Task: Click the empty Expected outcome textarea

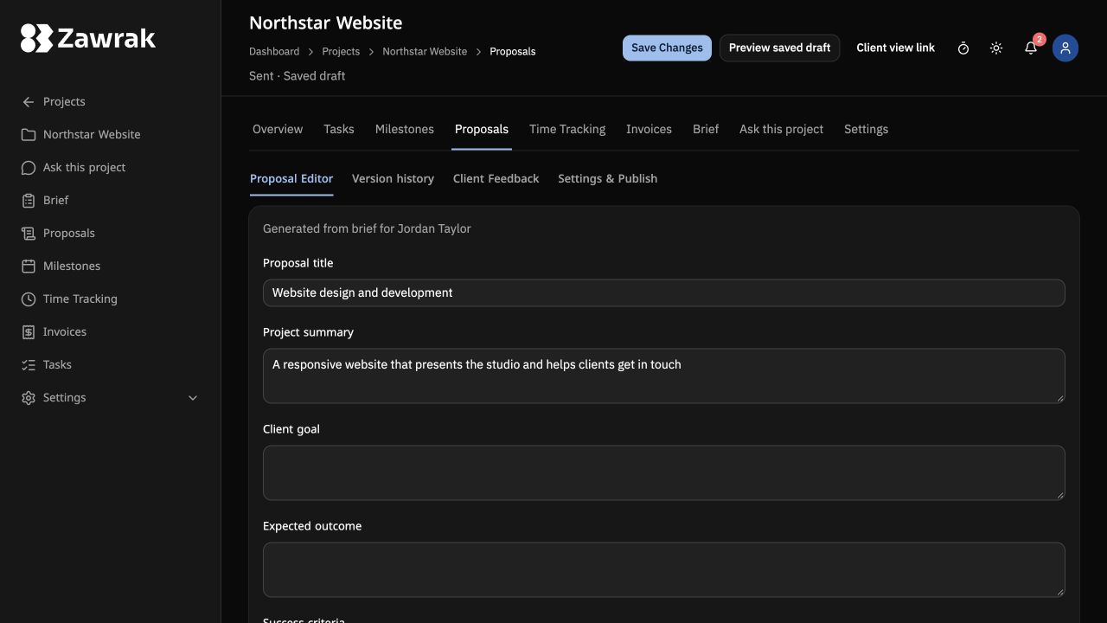Action: point(663,569)
